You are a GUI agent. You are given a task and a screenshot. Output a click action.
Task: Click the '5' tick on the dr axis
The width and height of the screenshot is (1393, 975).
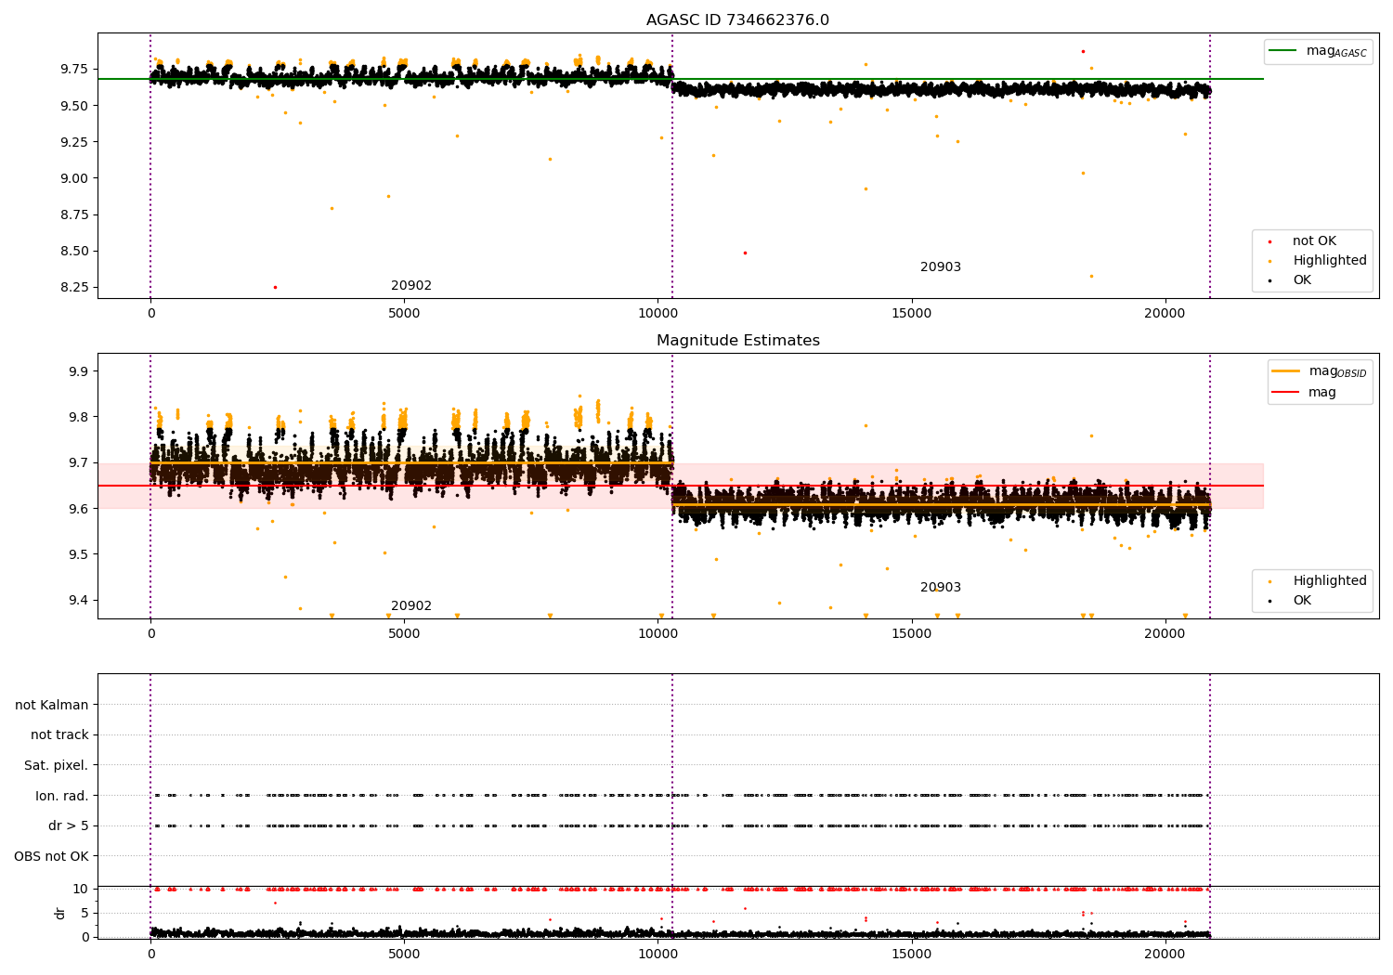[85, 913]
